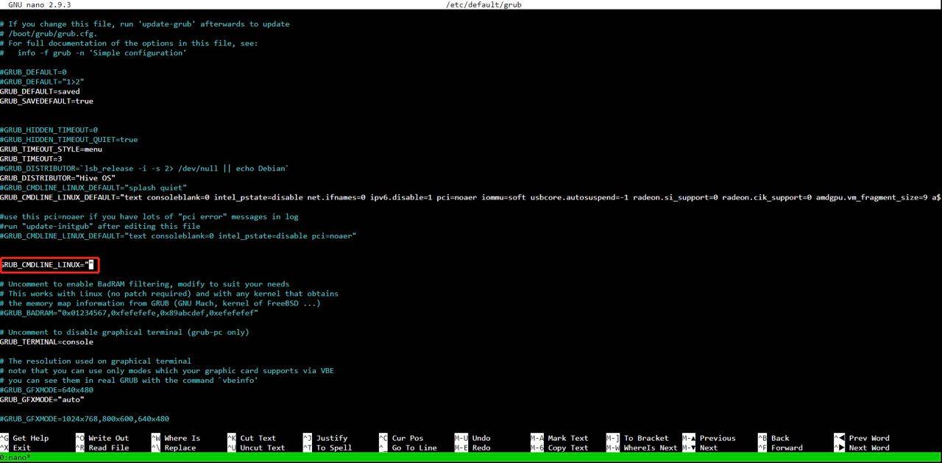Click the Replace shortcut label

pos(180,448)
